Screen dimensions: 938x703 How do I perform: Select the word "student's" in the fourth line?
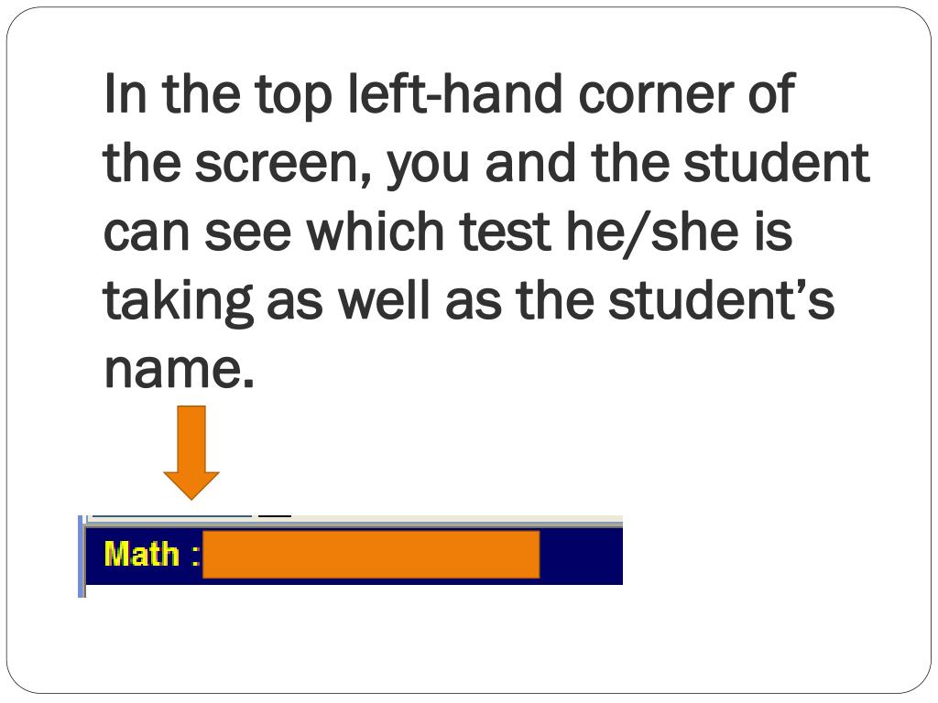pos(721,300)
